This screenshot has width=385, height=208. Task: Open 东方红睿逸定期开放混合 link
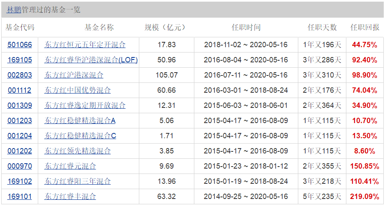(x=85, y=106)
